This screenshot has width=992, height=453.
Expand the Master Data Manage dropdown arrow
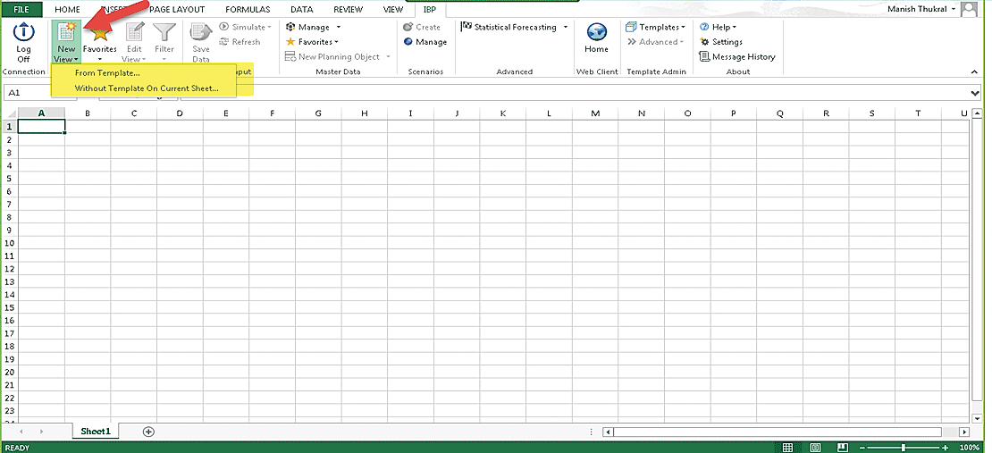(339, 27)
